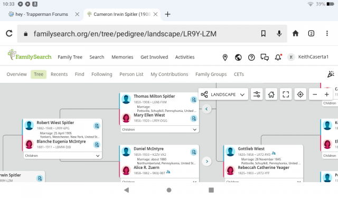Open the help question mark icon

[251, 58]
